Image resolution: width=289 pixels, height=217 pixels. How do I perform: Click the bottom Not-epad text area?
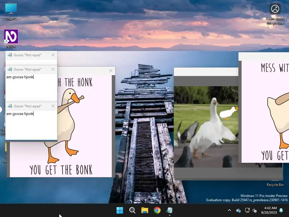[31, 125]
